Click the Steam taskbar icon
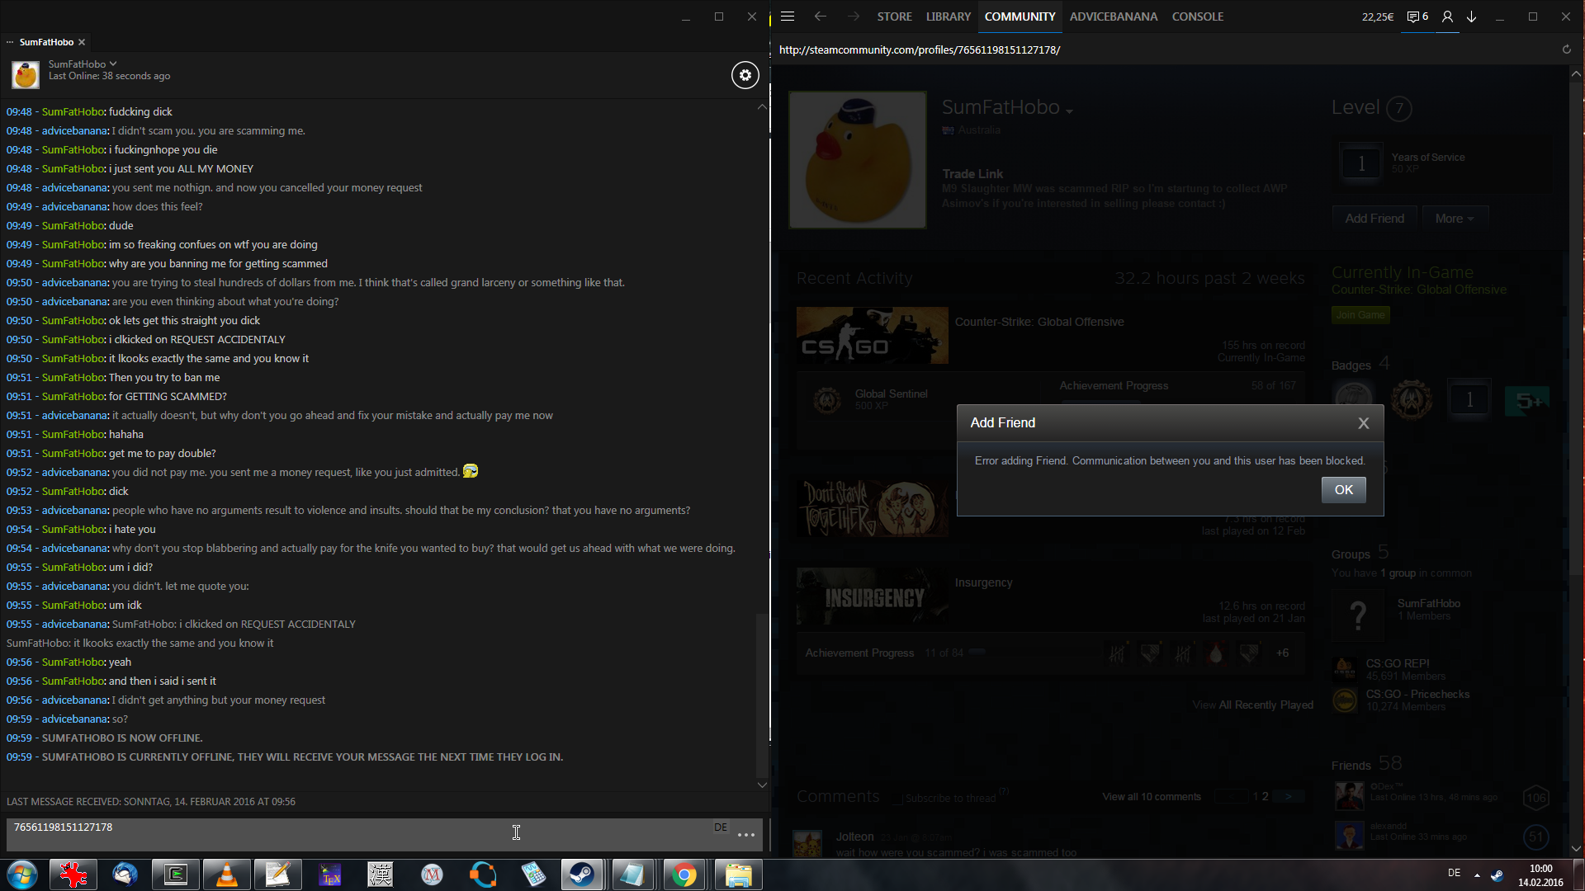Screen dimensions: 1585x891 (582, 874)
